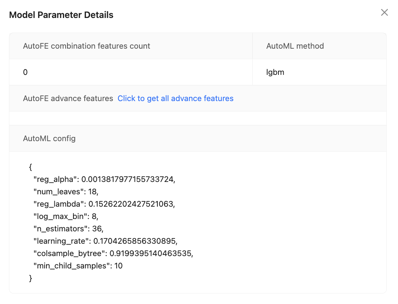
Task: Click the log_max_bin parameter line
Action: click(66, 216)
